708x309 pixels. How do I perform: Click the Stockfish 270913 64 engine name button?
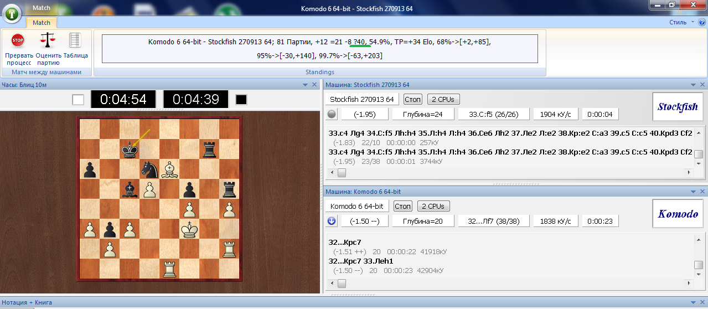(x=361, y=99)
